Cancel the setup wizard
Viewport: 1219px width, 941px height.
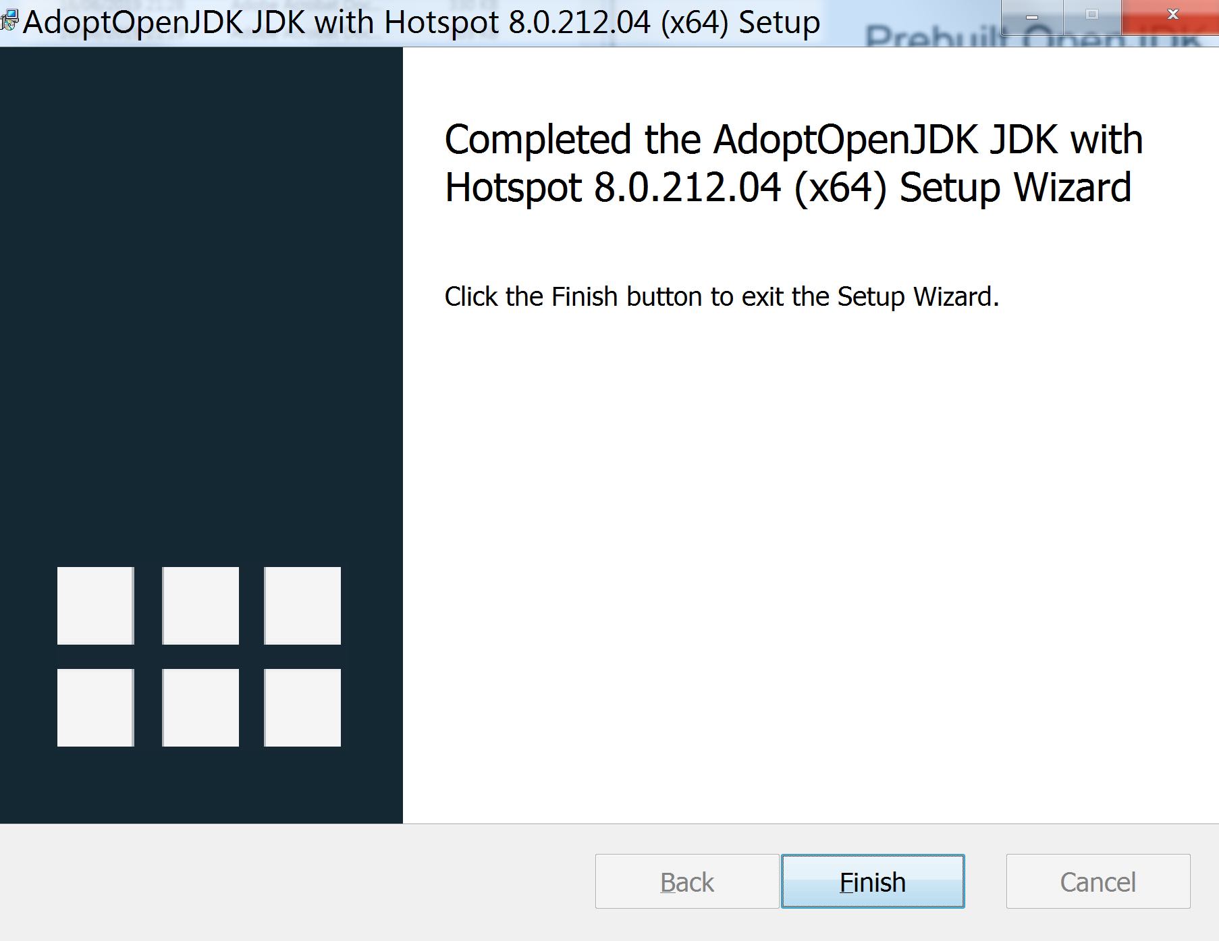pyautogui.click(x=1098, y=881)
